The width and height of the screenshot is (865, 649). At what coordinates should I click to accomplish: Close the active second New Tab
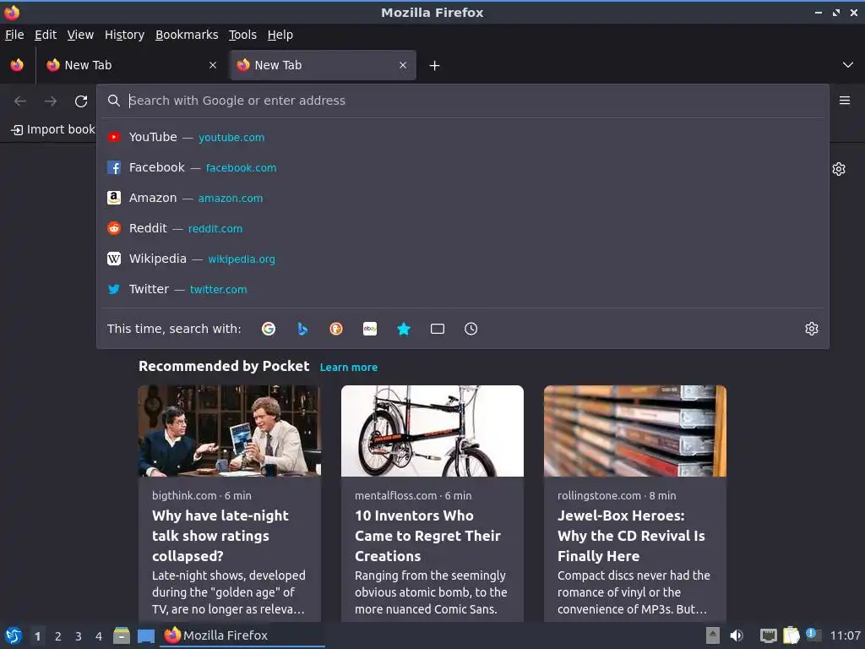coord(403,65)
